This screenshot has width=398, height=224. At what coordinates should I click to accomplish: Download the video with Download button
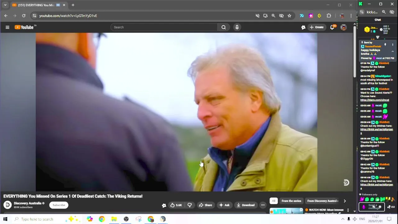(x=245, y=205)
